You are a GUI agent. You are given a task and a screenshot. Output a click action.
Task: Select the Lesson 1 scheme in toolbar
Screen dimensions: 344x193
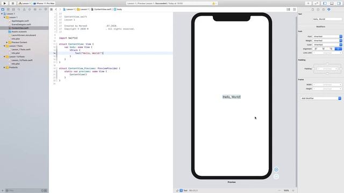(25, 4)
